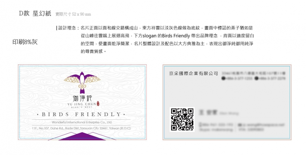Click the 實際尺寸 52 x 90 mm label
The image size is (306, 155).
[73, 14]
